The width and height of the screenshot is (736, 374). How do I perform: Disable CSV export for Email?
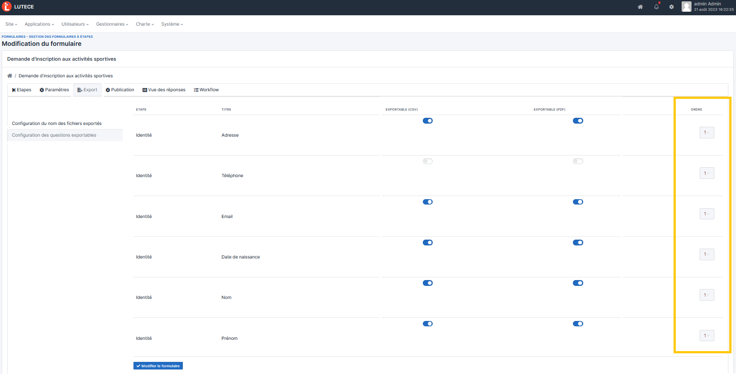pos(428,202)
